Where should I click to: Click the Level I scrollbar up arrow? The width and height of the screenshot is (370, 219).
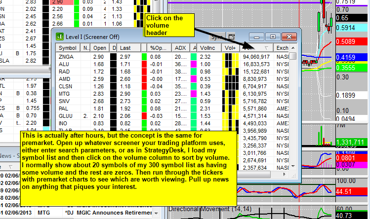coord(293,48)
